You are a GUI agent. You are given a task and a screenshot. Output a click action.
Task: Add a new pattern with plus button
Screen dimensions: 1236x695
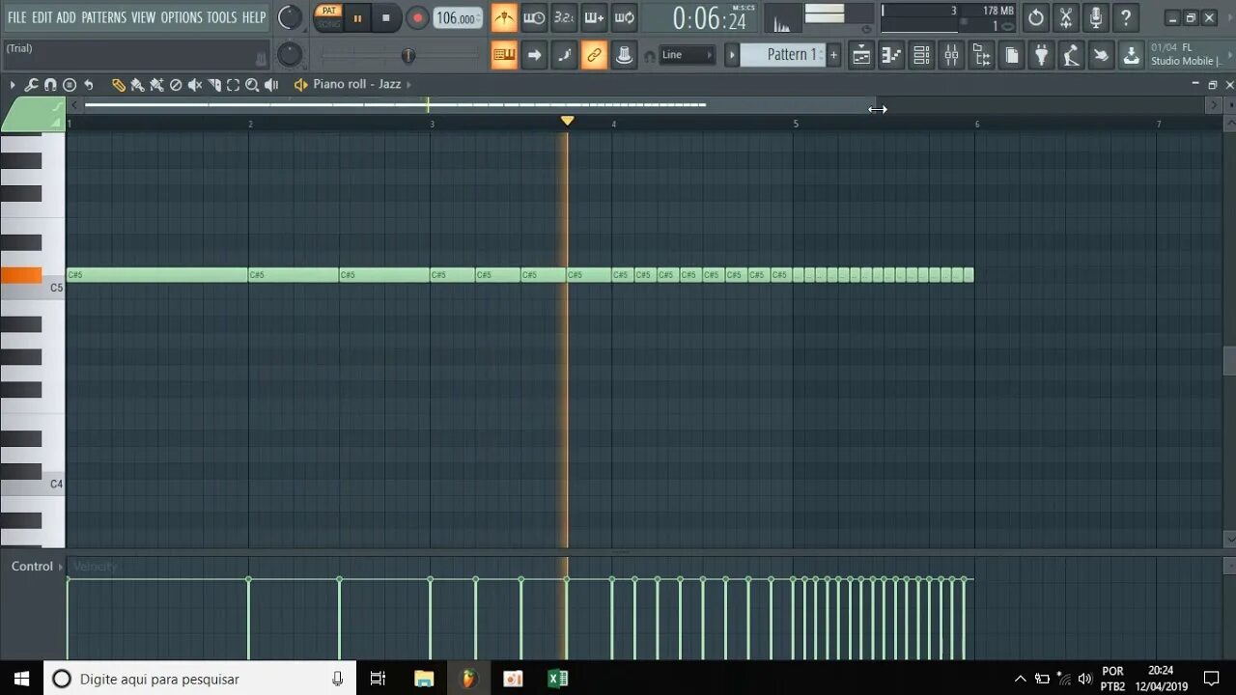pos(834,55)
